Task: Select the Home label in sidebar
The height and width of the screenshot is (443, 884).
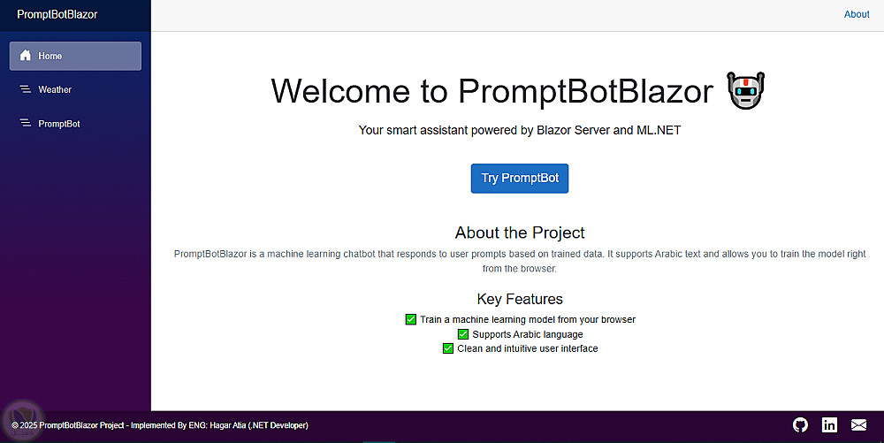Action: click(50, 56)
